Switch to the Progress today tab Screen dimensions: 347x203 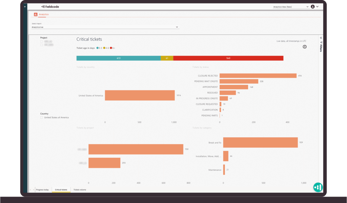43,190
